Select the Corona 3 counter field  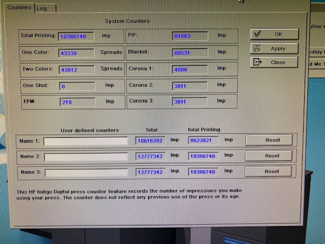pyautogui.click(x=189, y=102)
